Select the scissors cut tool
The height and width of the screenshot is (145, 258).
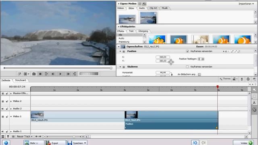click(254, 103)
